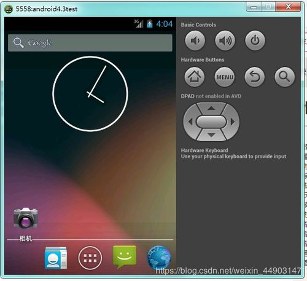Click the Home hardware button
Viewport: 307px width, 281px height.
195,77
